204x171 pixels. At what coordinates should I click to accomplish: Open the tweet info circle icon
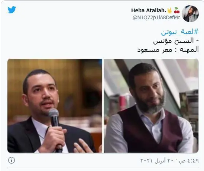pos(12,160)
